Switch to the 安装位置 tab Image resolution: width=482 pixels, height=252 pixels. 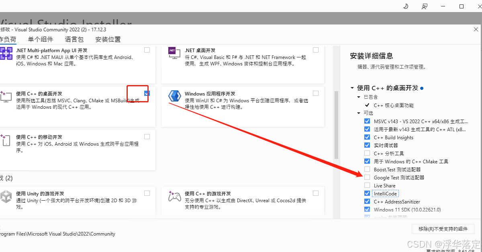tap(108, 39)
